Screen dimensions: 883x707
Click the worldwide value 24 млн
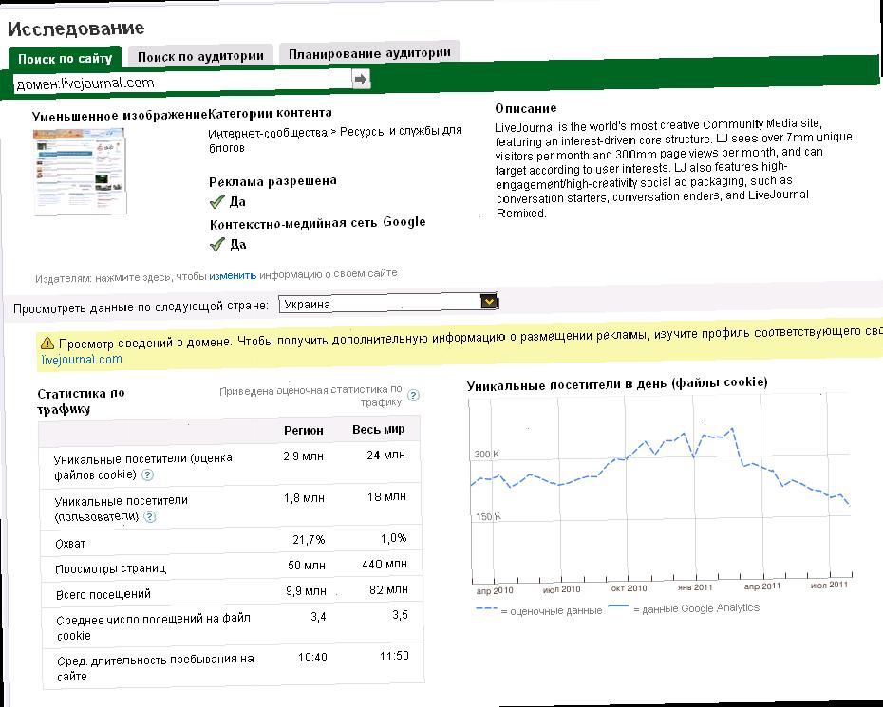[385, 455]
